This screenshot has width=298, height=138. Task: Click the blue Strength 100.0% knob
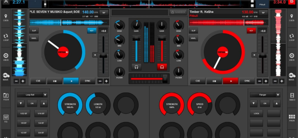pos(70,105)
